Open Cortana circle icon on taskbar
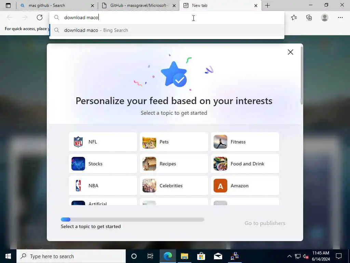The image size is (350, 263). (134, 256)
